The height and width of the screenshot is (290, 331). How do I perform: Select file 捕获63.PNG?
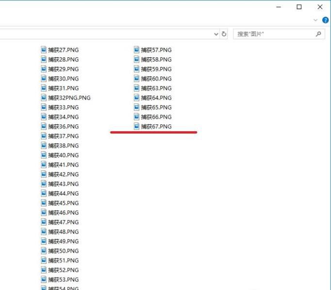point(156,88)
